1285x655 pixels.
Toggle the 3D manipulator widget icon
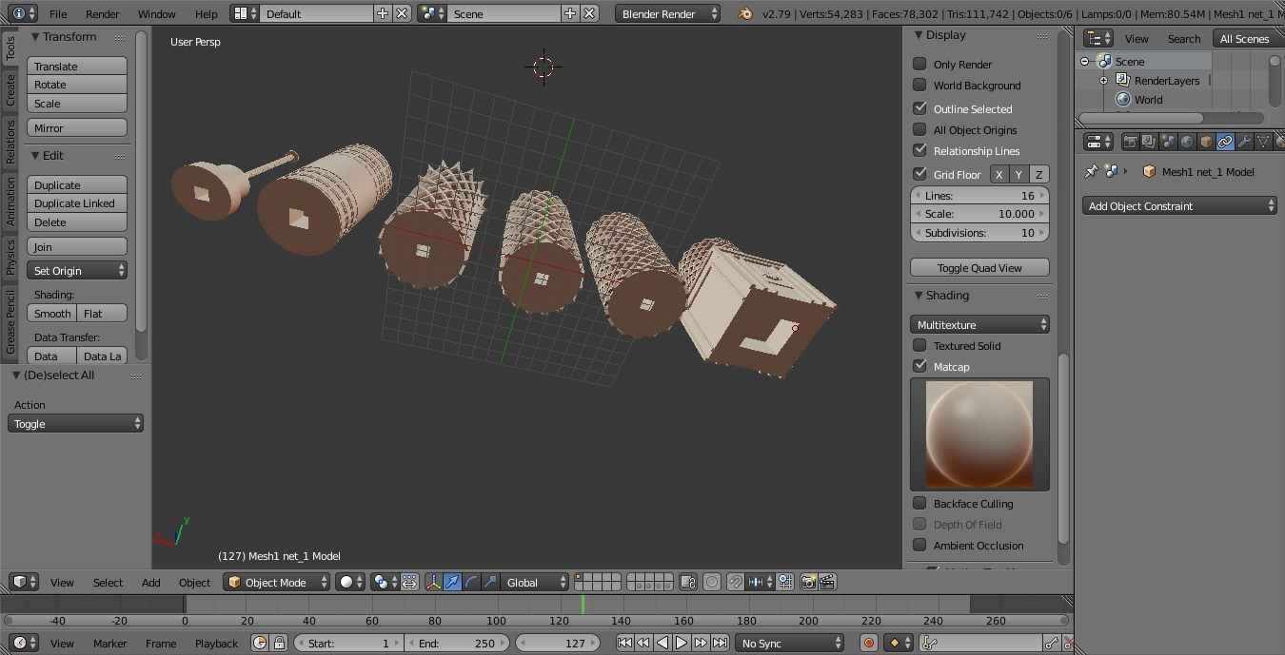click(x=433, y=582)
